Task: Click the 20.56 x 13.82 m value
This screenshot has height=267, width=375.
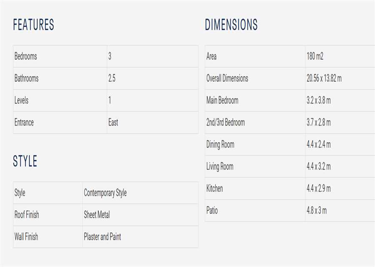Action: pyautogui.click(x=324, y=78)
